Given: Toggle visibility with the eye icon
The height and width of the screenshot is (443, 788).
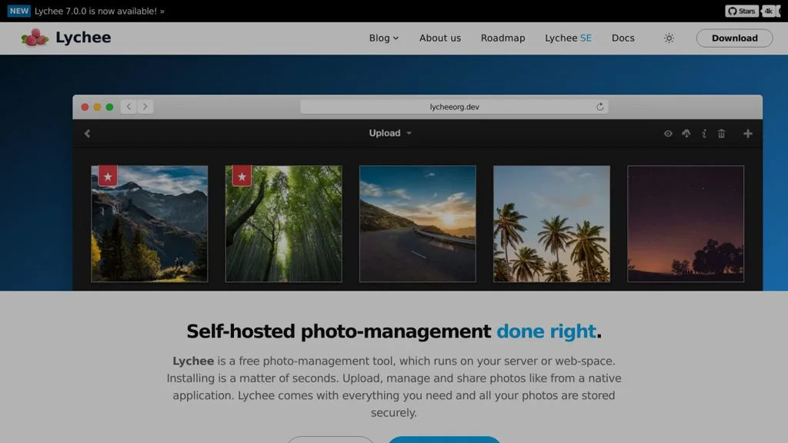Looking at the screenshot, I should click(x=668, y=133).
